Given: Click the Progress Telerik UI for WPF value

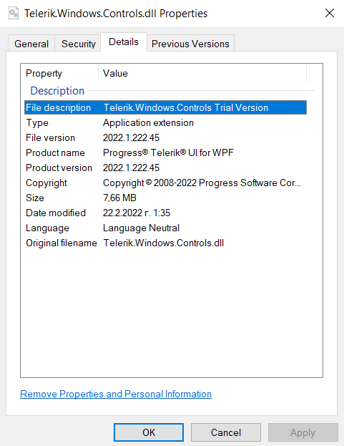Looking at the screenshot, I should coord(168,152).
